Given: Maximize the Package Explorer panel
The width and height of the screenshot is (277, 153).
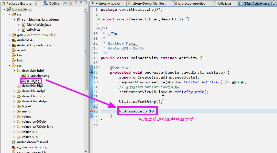Looking at the screenshot, I should [x=85, y=3].
